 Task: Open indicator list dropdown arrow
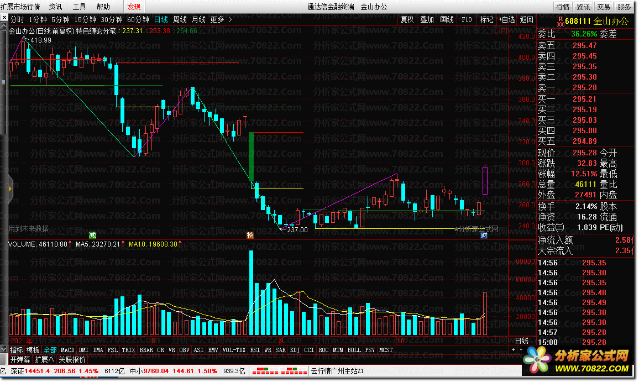click(4, 349)
